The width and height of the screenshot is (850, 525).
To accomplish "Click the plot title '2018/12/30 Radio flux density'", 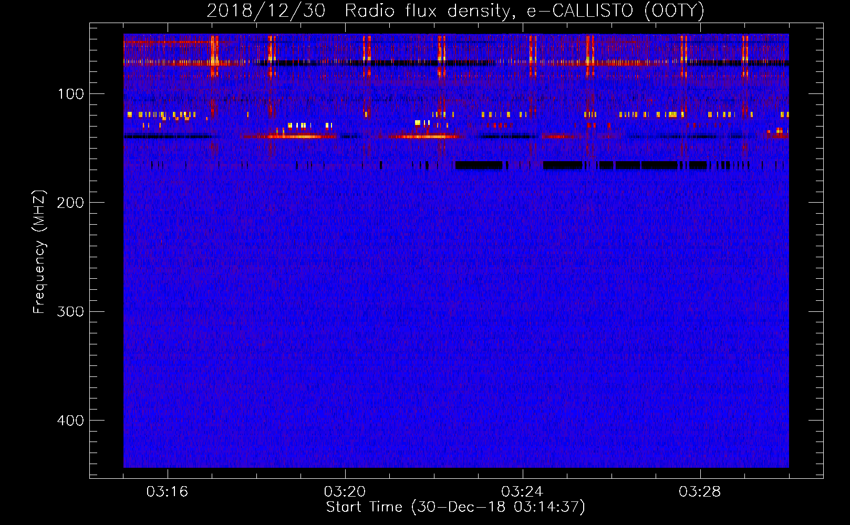I will (455, 11).
